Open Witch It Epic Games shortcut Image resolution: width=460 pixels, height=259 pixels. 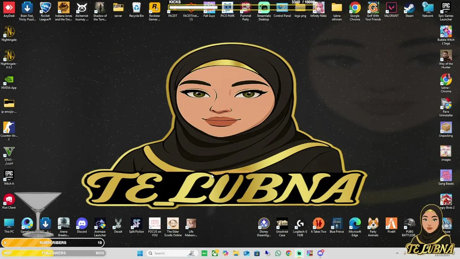coord(9,178)
